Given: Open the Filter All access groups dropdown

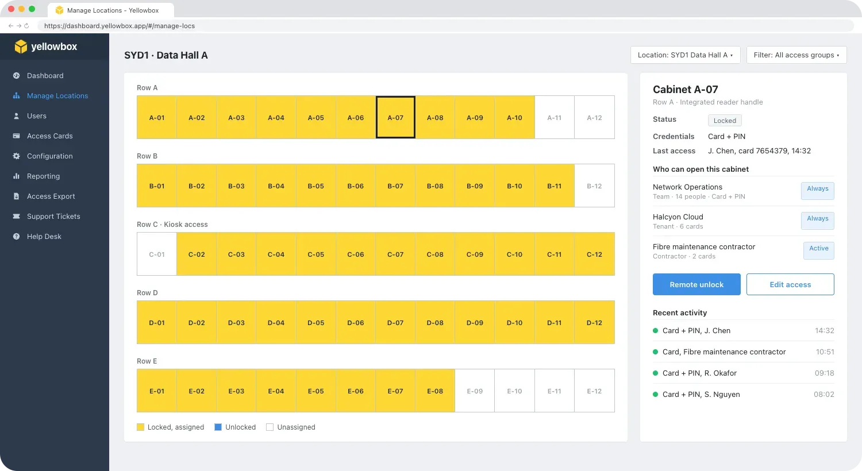Looking at the screenshot, I should click(x=796, y=55).
